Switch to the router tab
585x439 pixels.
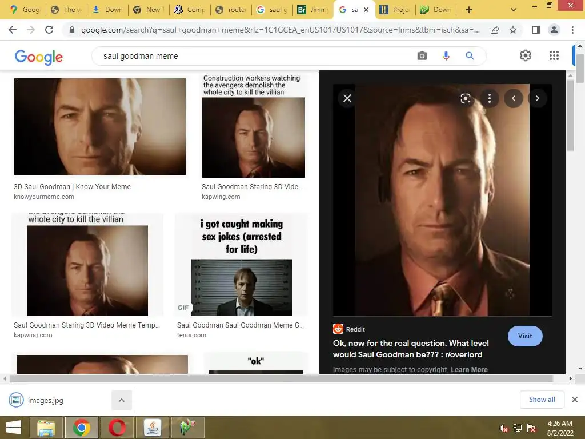coord(231,10)
